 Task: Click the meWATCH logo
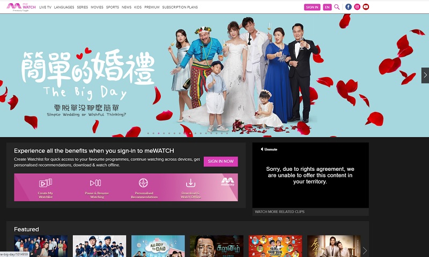[21, 7]
